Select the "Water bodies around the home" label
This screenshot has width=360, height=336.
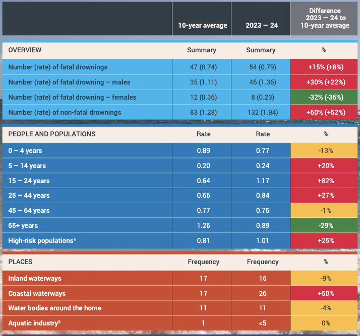coord(54,308)
